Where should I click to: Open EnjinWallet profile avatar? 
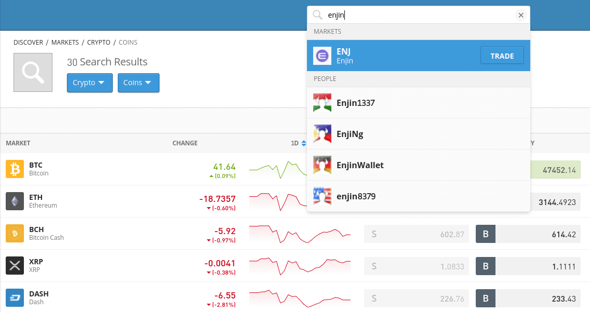pos(322,165)
